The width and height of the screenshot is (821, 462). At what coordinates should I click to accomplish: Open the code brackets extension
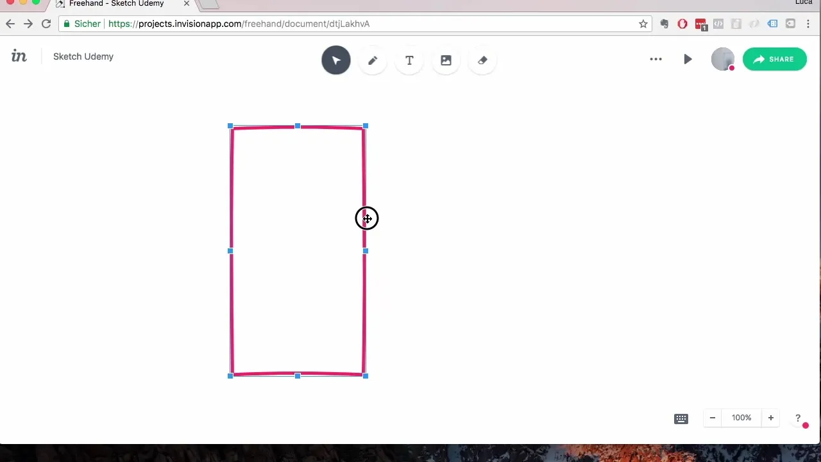click(718, 24)
